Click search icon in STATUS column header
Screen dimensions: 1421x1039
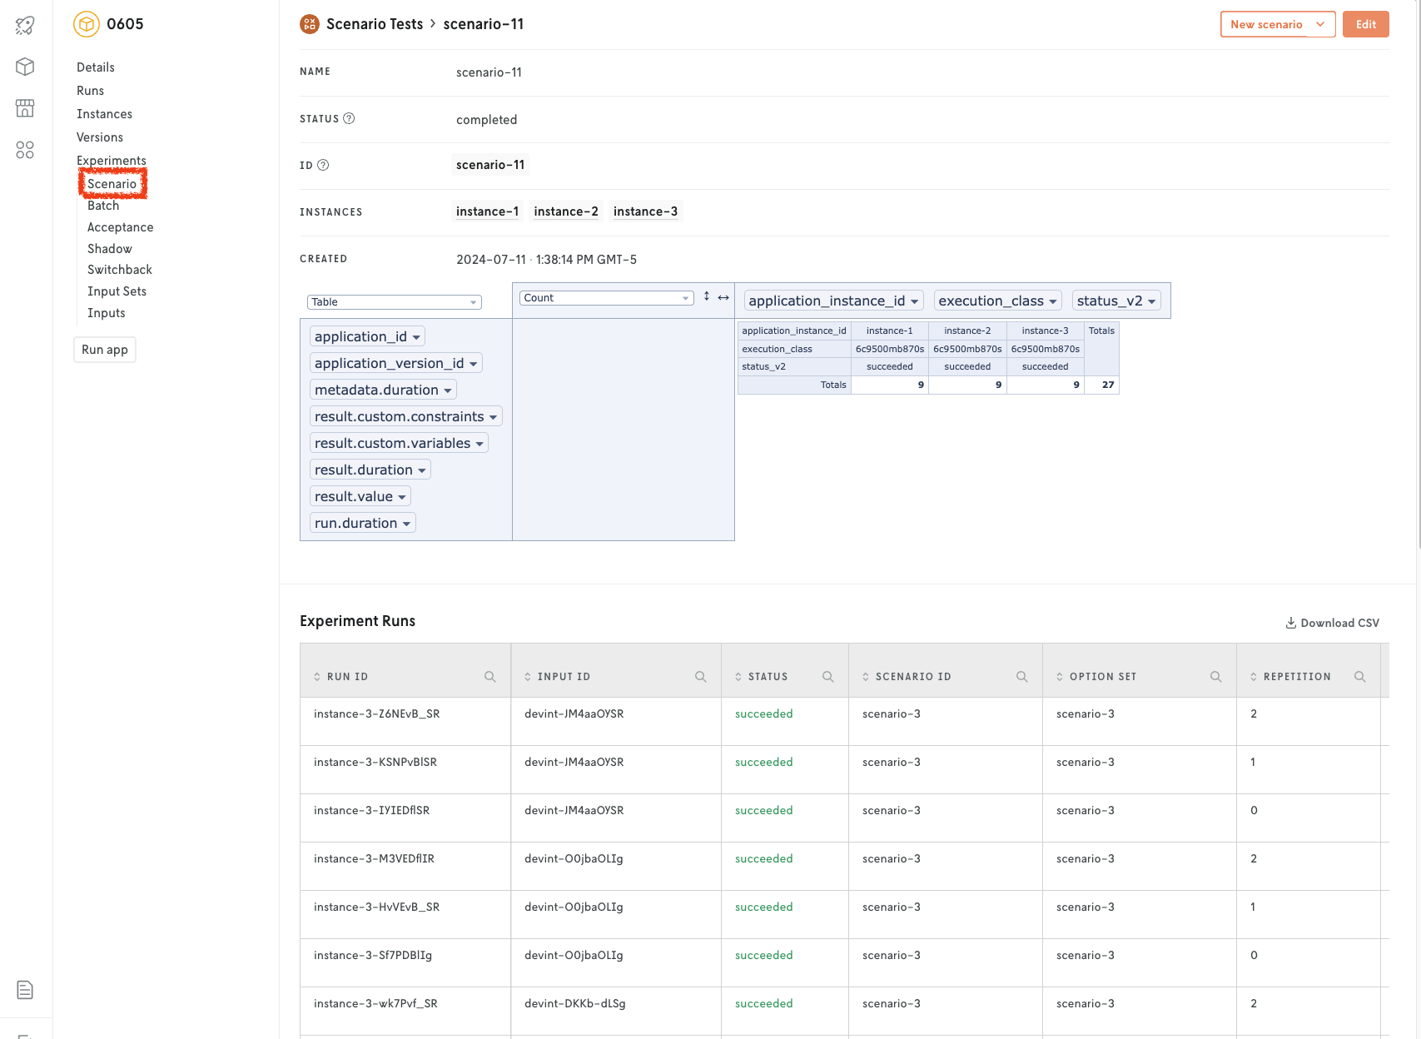pyautogui.click(x=828, y=677)
